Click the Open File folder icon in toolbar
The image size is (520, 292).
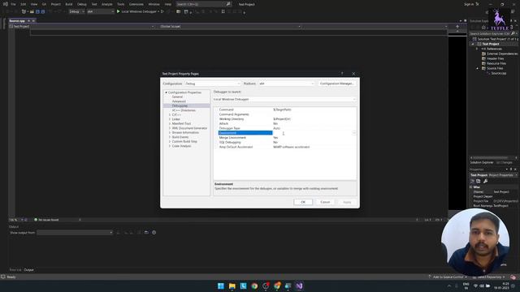tap(32, 11)
